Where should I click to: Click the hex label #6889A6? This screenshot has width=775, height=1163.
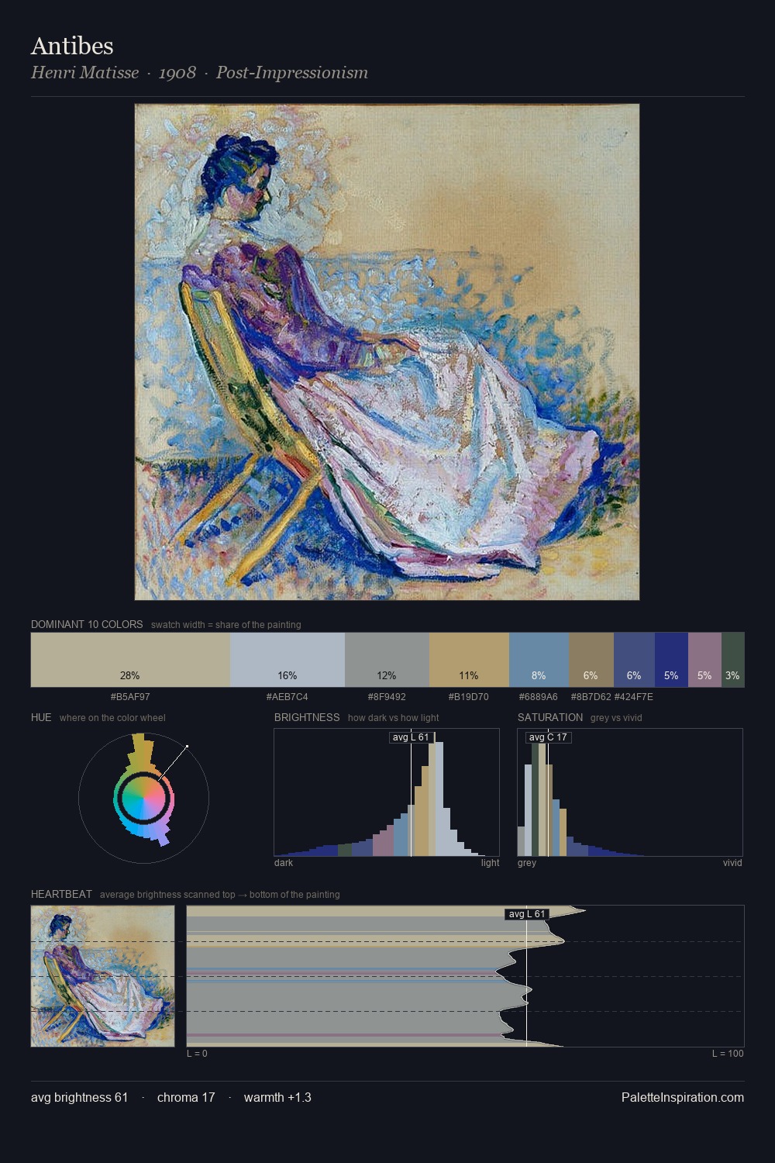539,697
